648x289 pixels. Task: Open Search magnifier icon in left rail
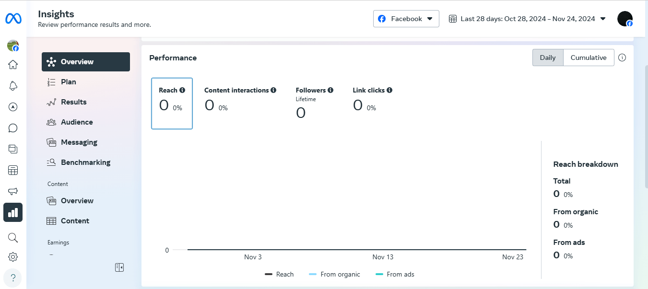click(13, 238)
